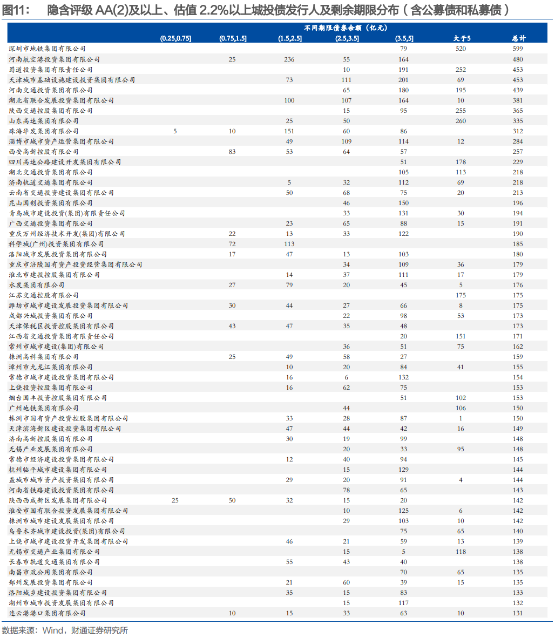Click value 520 in 深圳市地铁集团 row

click(x=461, y=49)
